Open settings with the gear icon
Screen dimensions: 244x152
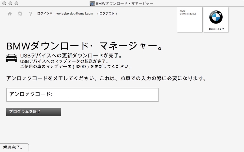coord(20,14)
